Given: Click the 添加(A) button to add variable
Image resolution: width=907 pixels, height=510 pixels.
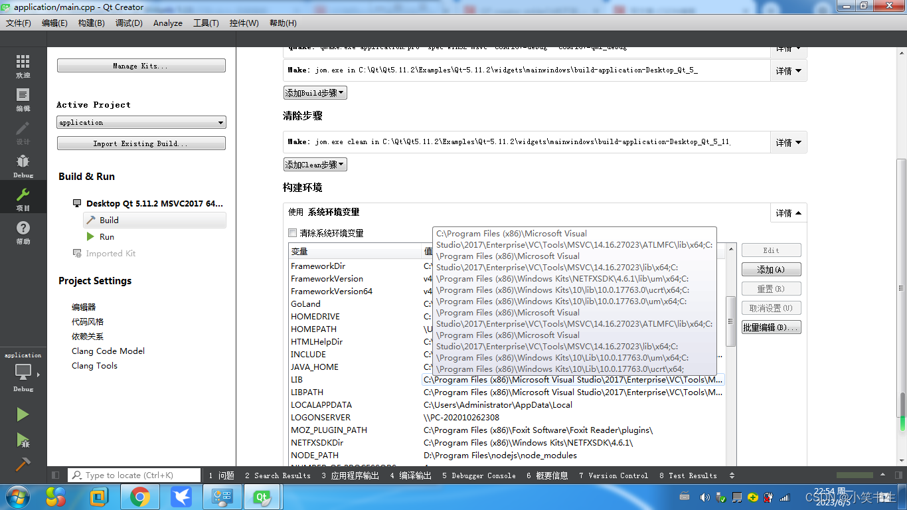Looking at the screenshot, I should click(x=771, y=270).
